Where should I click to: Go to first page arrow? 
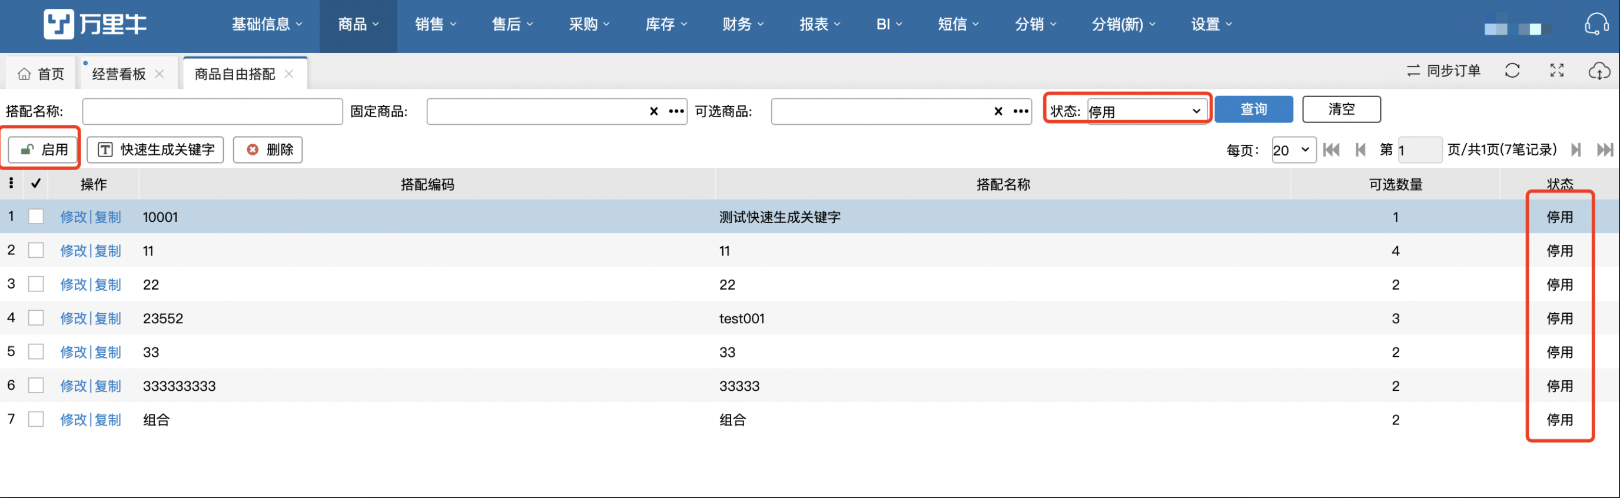click(1331, 150)
